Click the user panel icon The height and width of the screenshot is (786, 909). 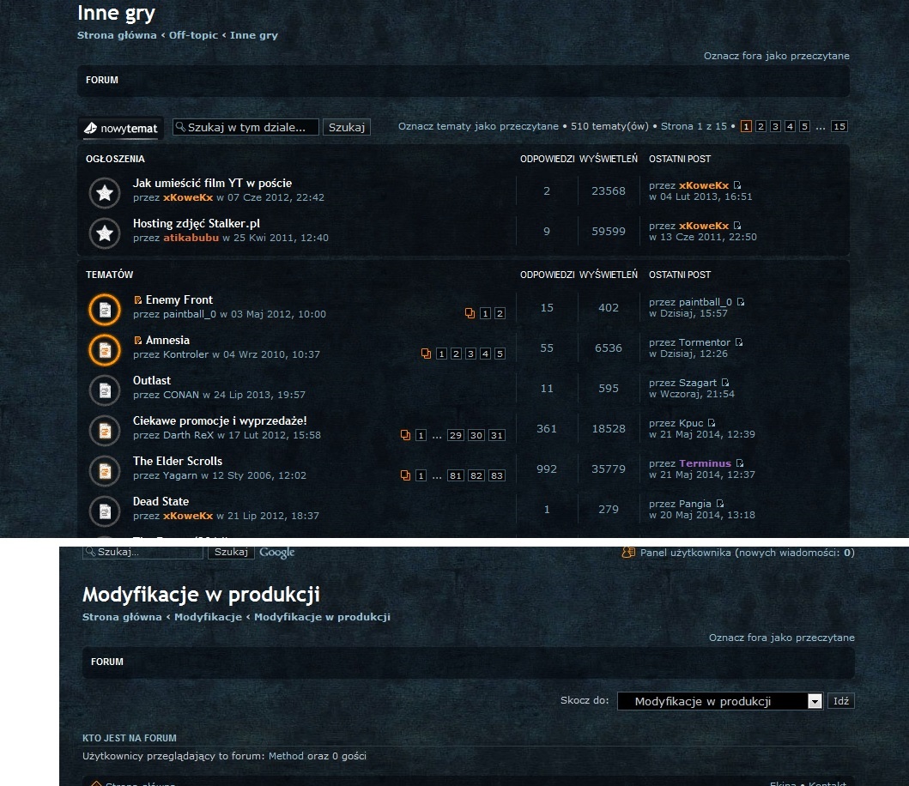628,553
